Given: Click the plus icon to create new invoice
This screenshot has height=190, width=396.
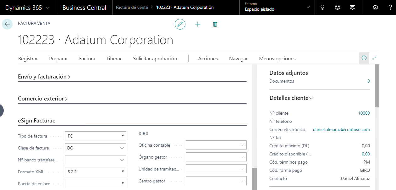Looking at the screenshot, I should (x=198, y=24).
